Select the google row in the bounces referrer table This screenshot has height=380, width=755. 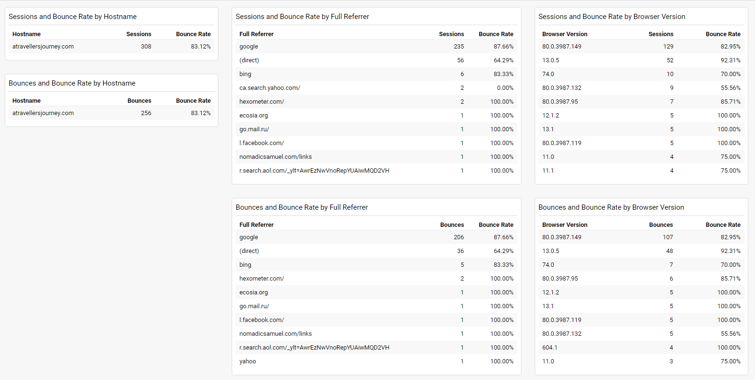(376, 237)
